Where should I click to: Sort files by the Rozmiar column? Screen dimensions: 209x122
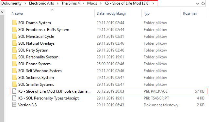click(x=190, y=13)
